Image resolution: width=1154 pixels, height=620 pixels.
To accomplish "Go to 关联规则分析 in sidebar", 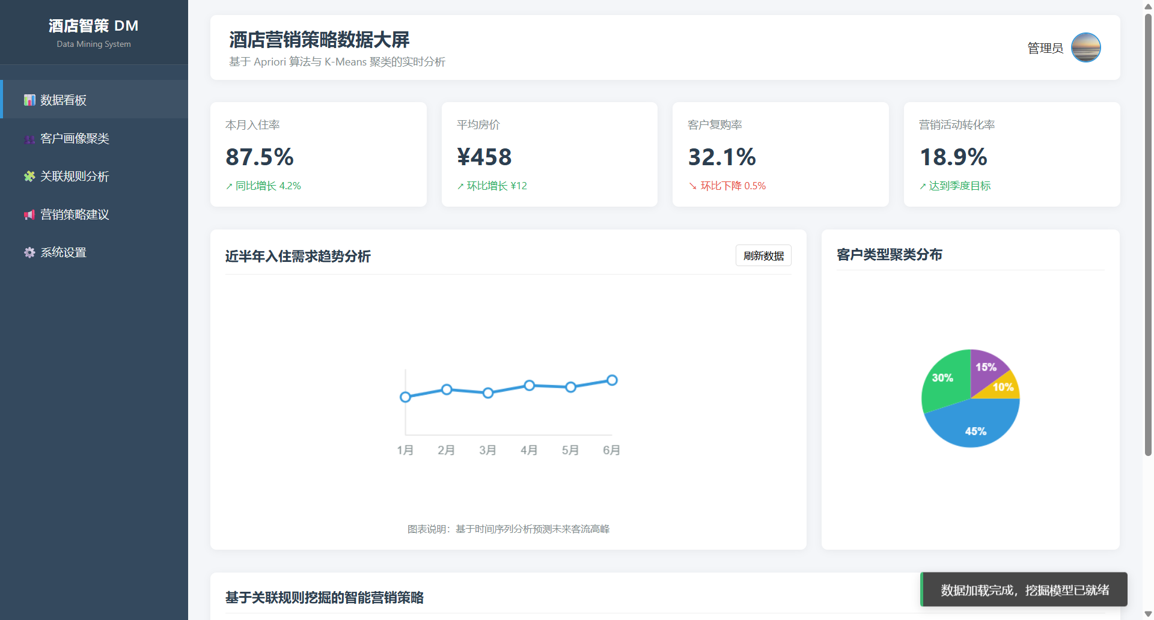I will coord(75,177).
